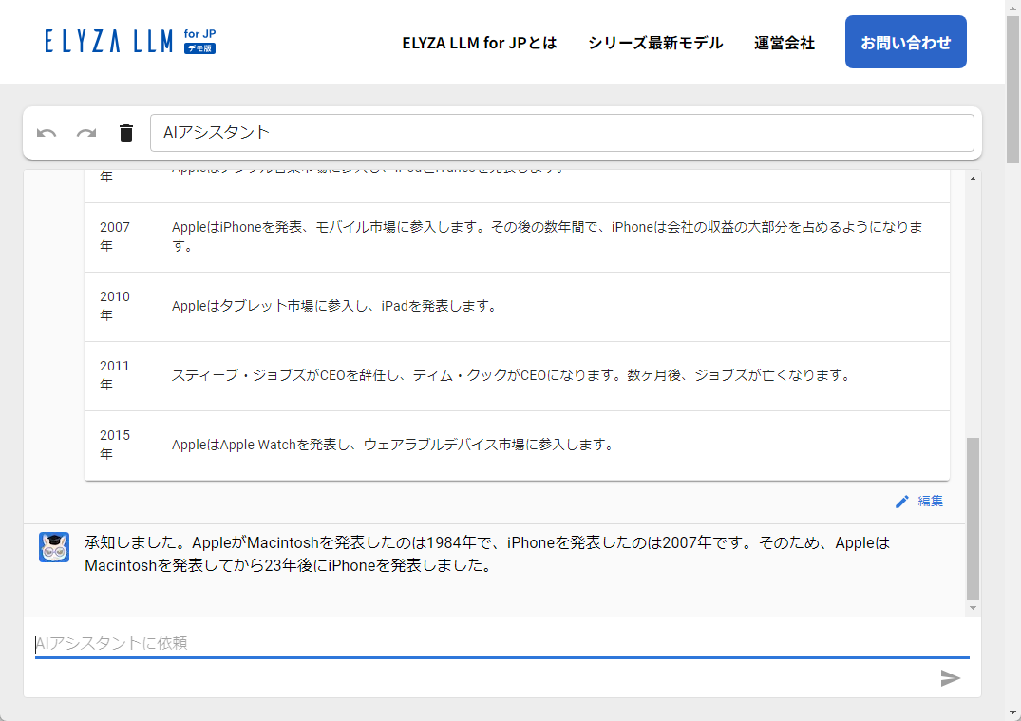Send the message with the arrow icon
The image size is (1021, 721).
(950, 678)
